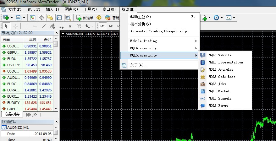Select Automated Trading Championship entry
276x141 pixels.
[x=160, y=31]
